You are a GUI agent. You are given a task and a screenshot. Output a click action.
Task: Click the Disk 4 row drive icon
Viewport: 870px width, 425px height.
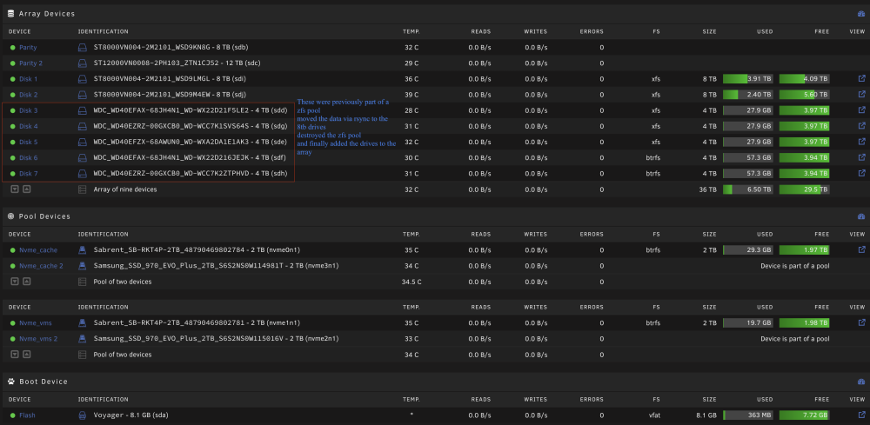[82, 126]
